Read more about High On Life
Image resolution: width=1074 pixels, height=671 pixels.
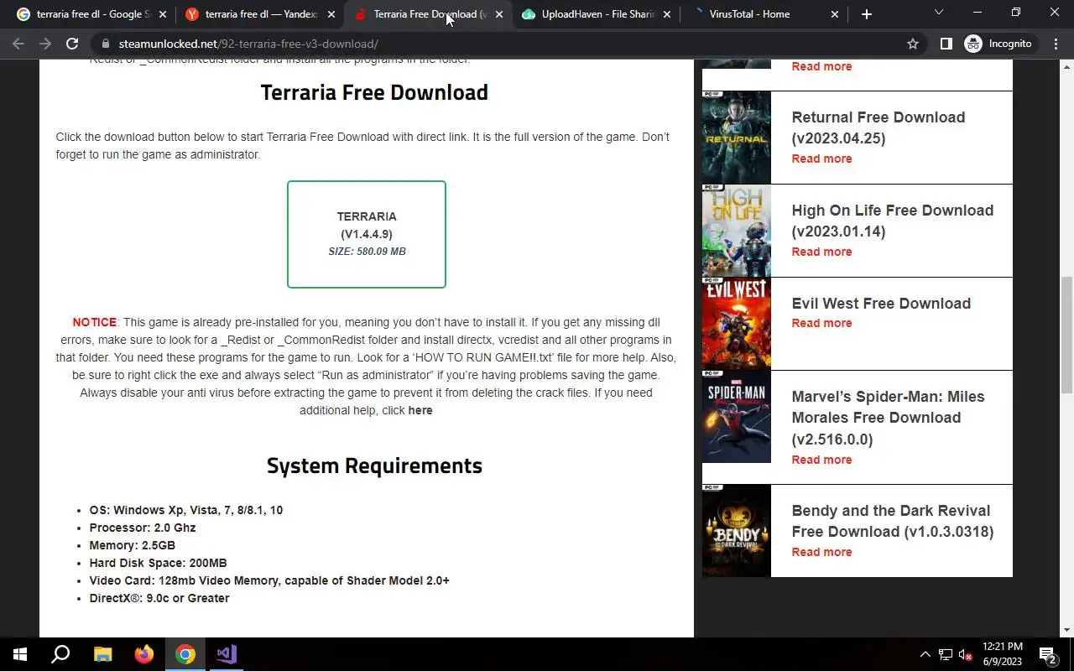pyautogui.click(x=821, y=252)
